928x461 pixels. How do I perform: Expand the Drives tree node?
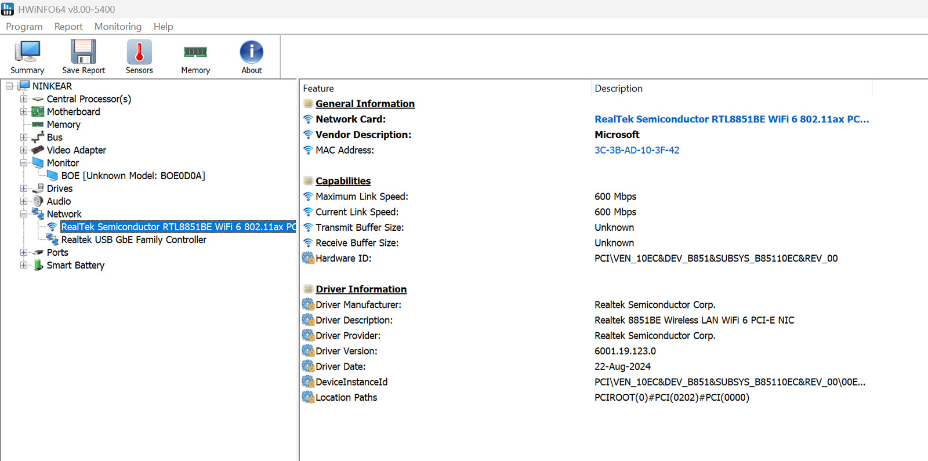coord(24,188)
